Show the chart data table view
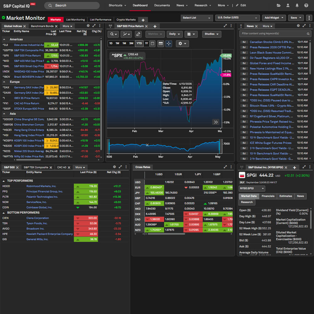Image resolution: width=314 pixels, height=314 pixels. (160, 43)
